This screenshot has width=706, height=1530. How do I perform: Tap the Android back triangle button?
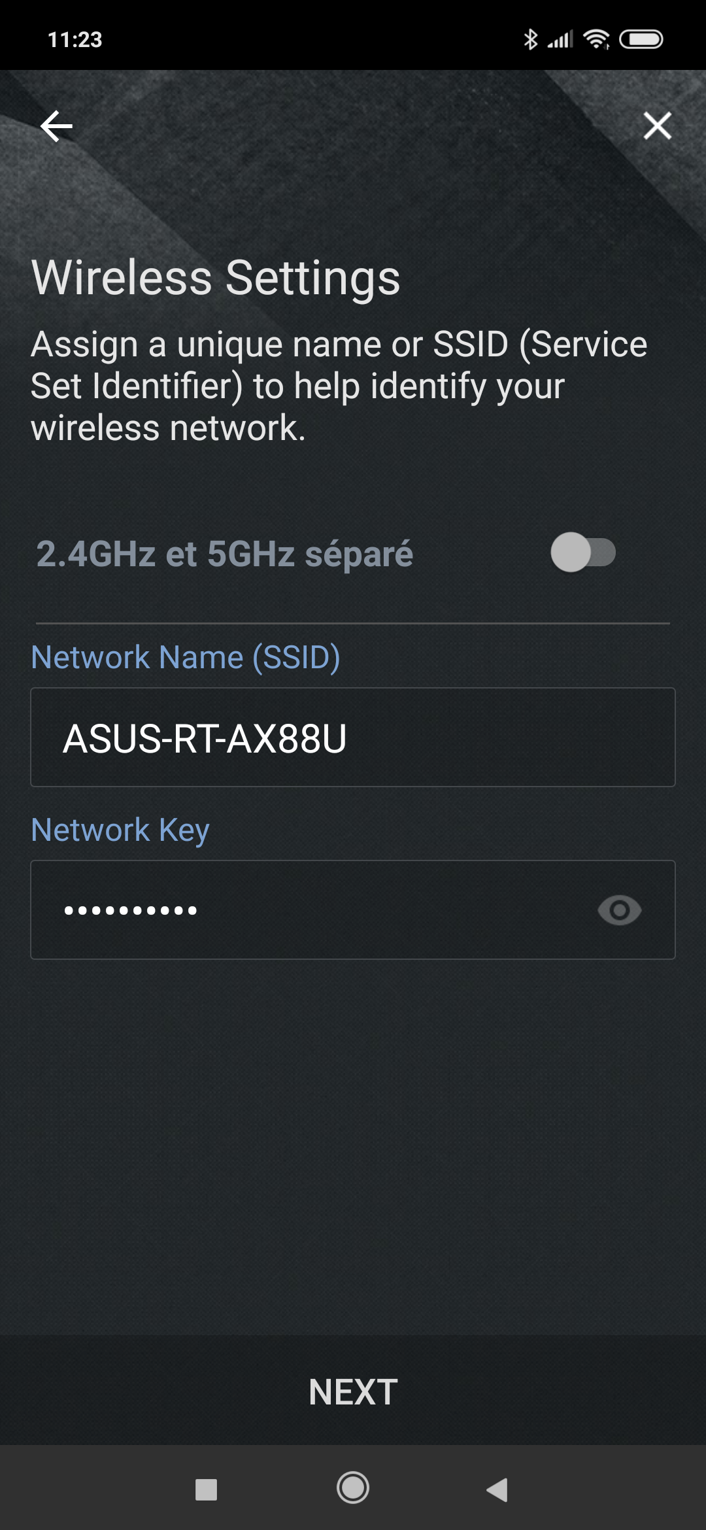pos(498,1489)
